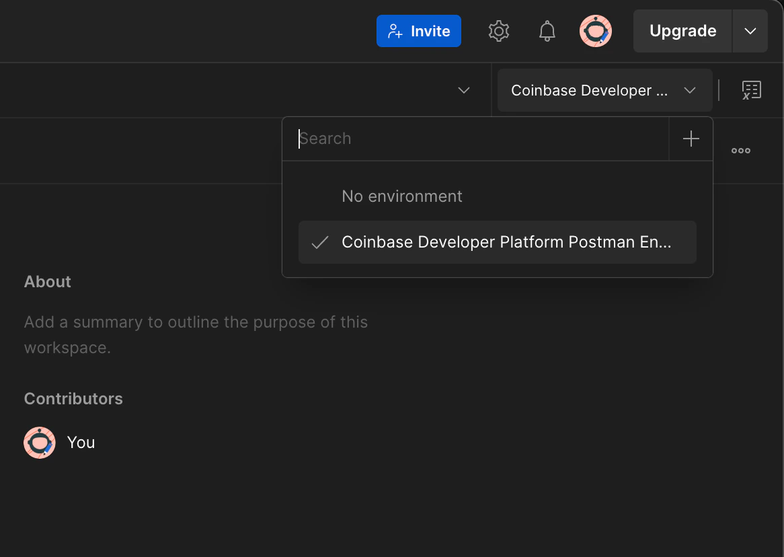The image size is (784, 557).
Task: Select the No environment option
Action: point(402,196)
